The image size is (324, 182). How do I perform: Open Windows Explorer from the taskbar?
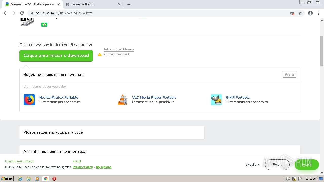pyautogui.click(x=29, y=179)
